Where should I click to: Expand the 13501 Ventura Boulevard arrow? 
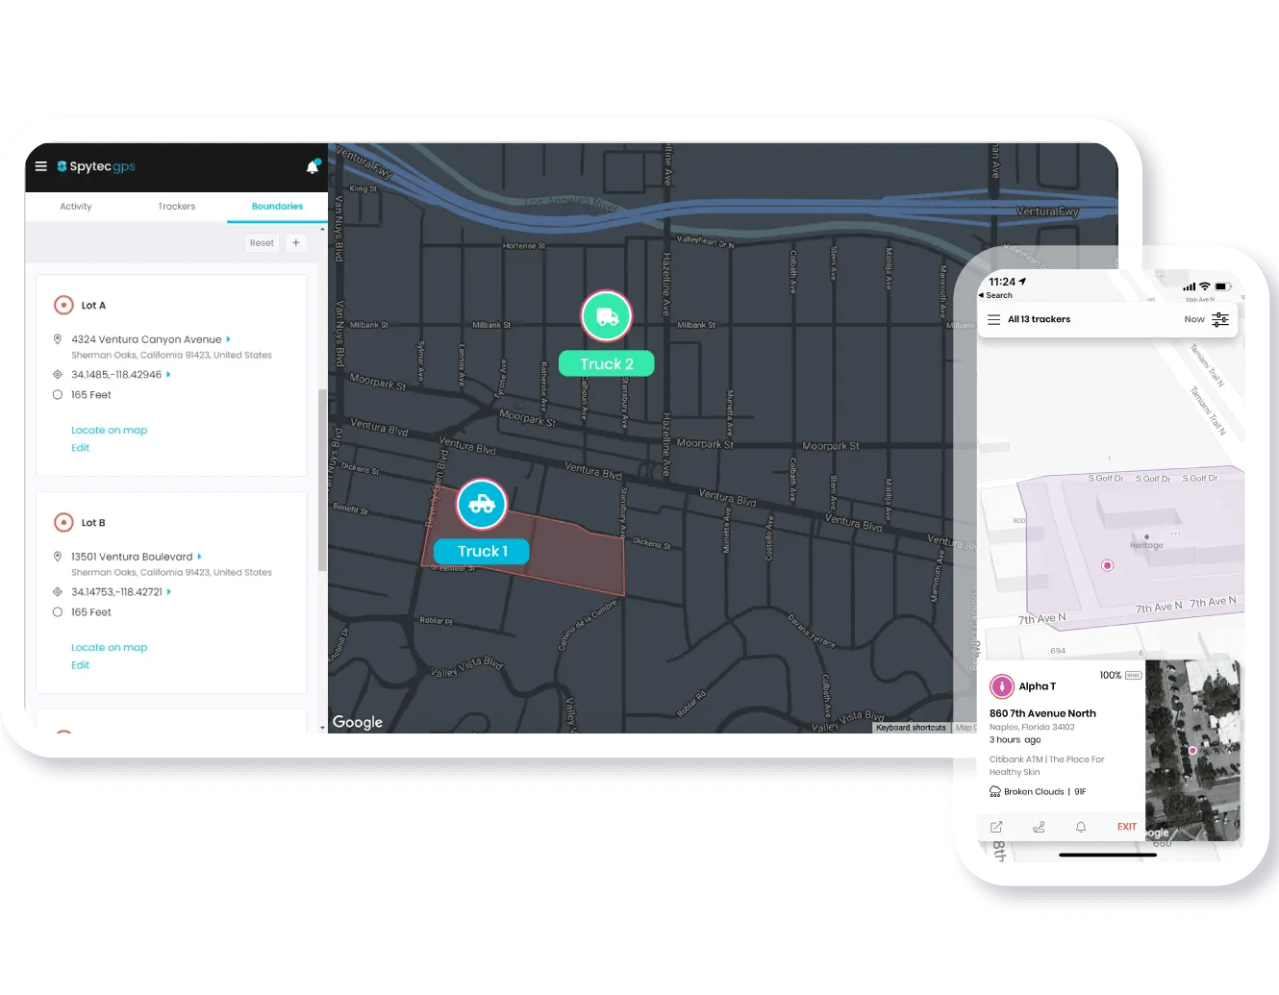(x=199, y=557)
